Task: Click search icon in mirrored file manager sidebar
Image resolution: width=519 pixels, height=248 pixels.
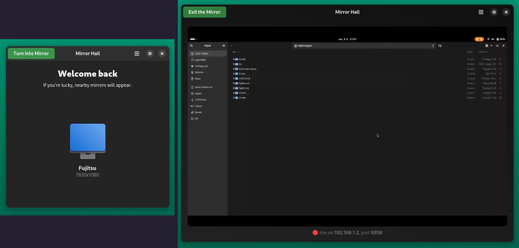Action: pos(191,45)
